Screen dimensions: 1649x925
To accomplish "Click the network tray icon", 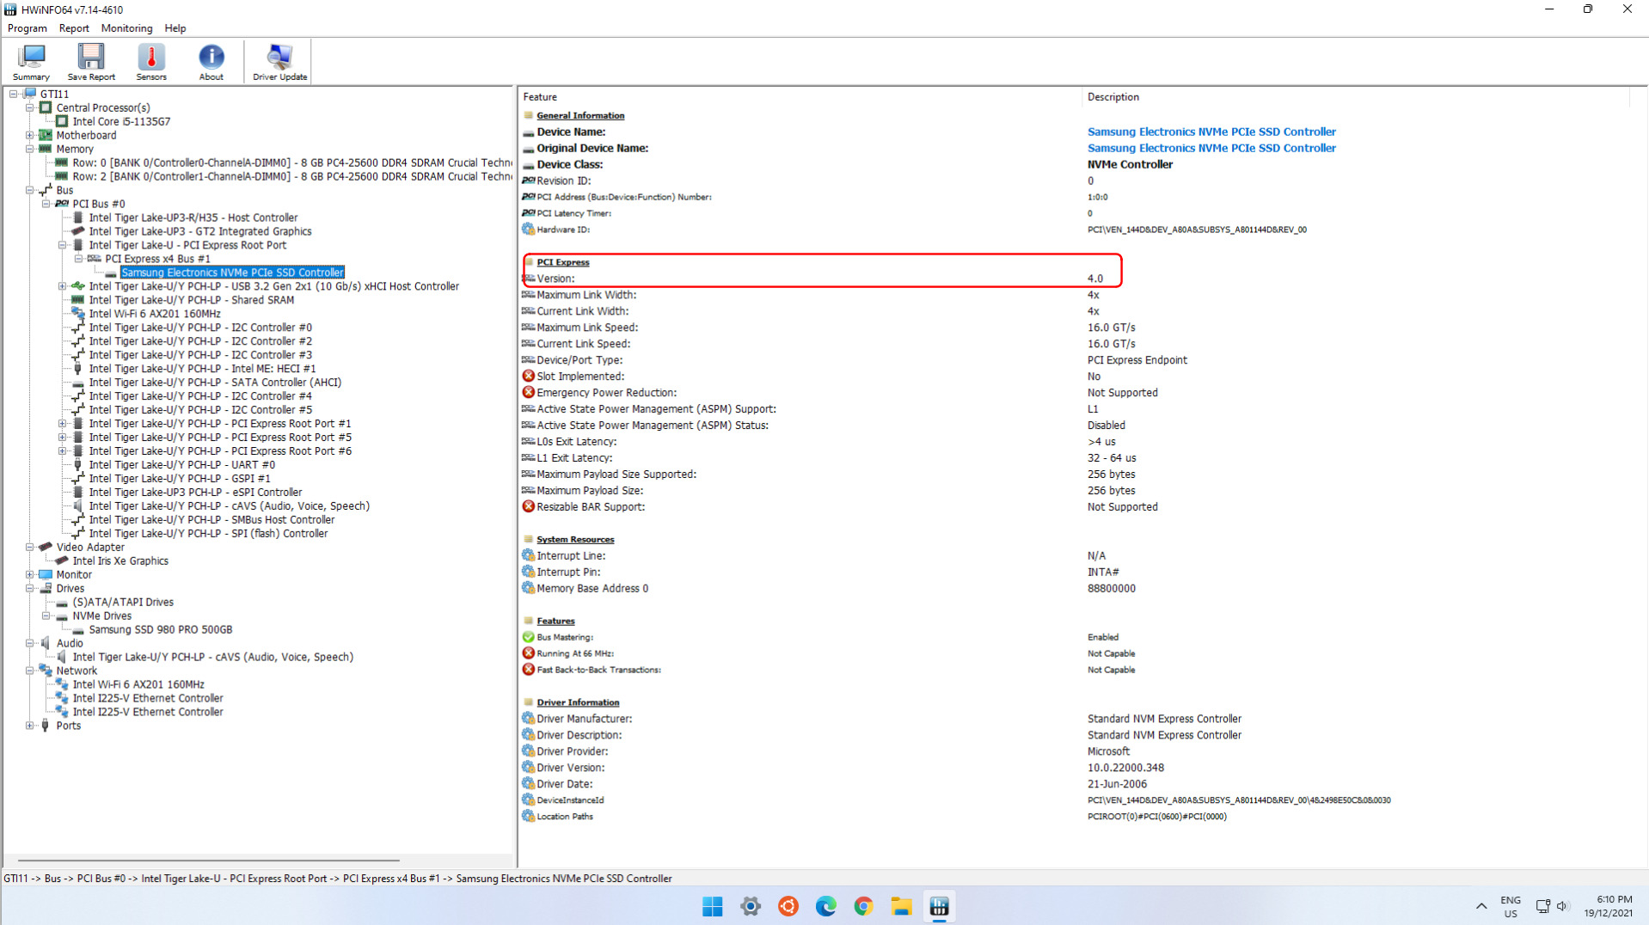I will coord(1543,906).
